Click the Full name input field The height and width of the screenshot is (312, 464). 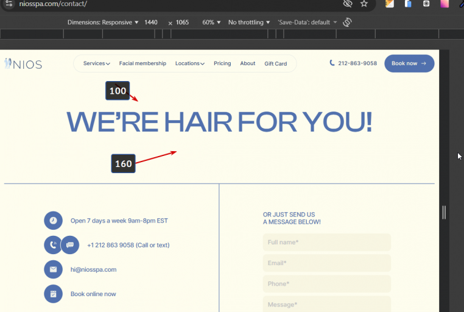327,242
